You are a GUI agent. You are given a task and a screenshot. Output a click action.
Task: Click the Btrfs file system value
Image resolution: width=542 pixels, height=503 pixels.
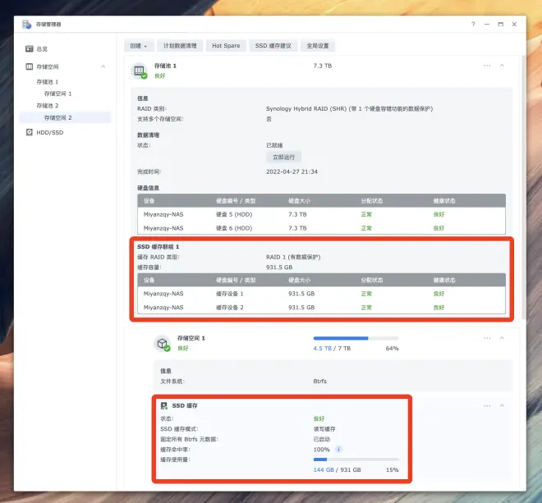point(319,381)
